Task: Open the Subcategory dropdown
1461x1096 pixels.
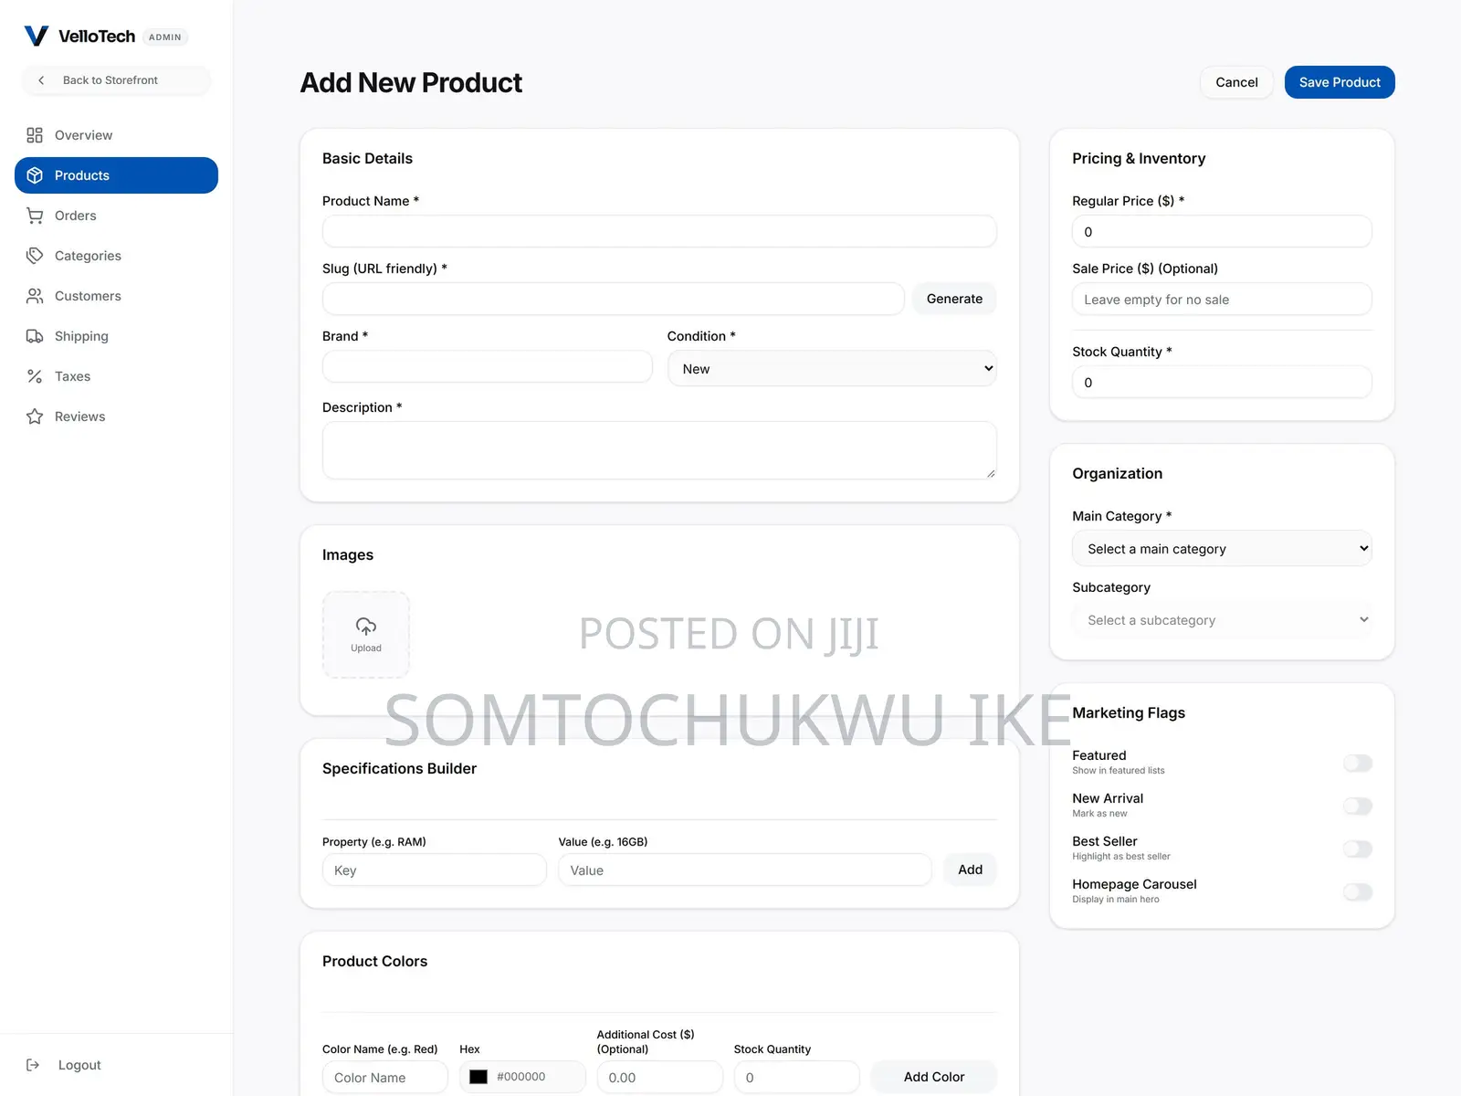Action: tap(1222, 619)
